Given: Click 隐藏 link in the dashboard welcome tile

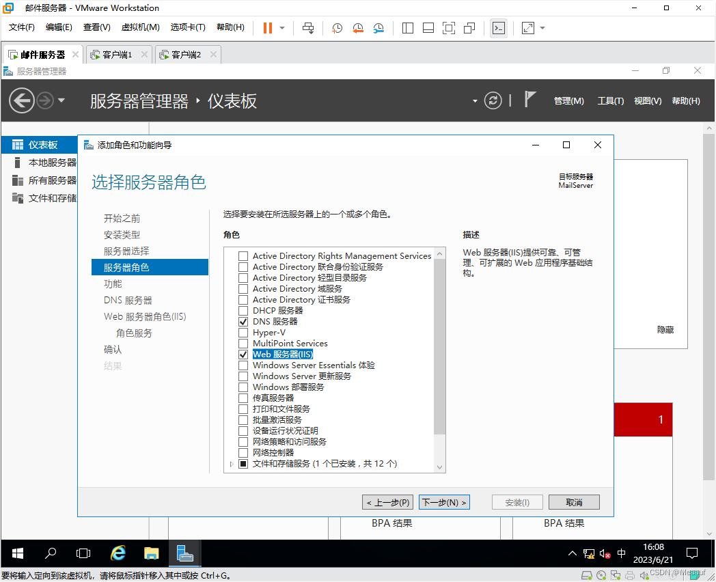Looking at the screenshot, I should point(665,329).
